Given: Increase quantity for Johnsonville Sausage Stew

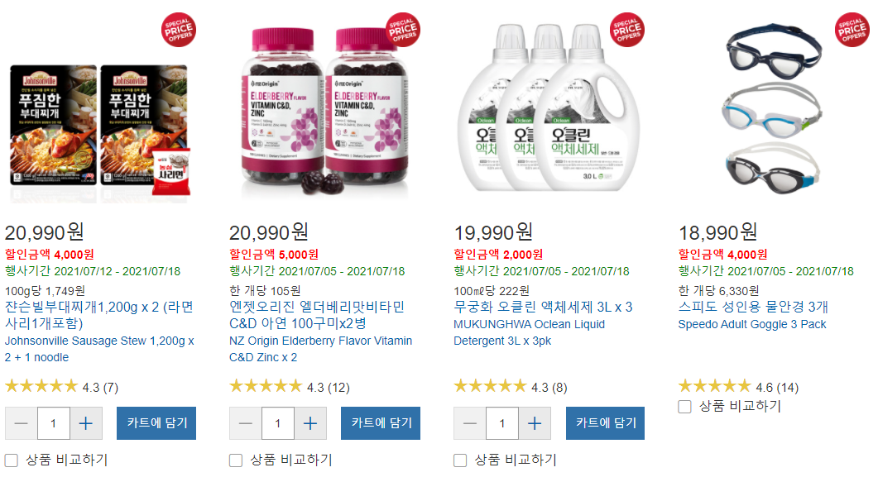Looking at the screenshot, I should pos(86,423).
